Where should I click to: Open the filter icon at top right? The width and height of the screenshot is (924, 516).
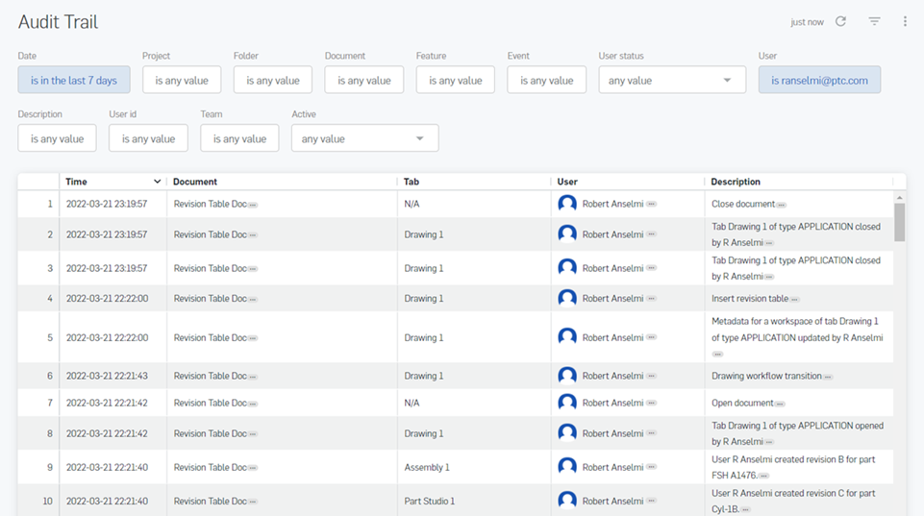tap(874, 21)
